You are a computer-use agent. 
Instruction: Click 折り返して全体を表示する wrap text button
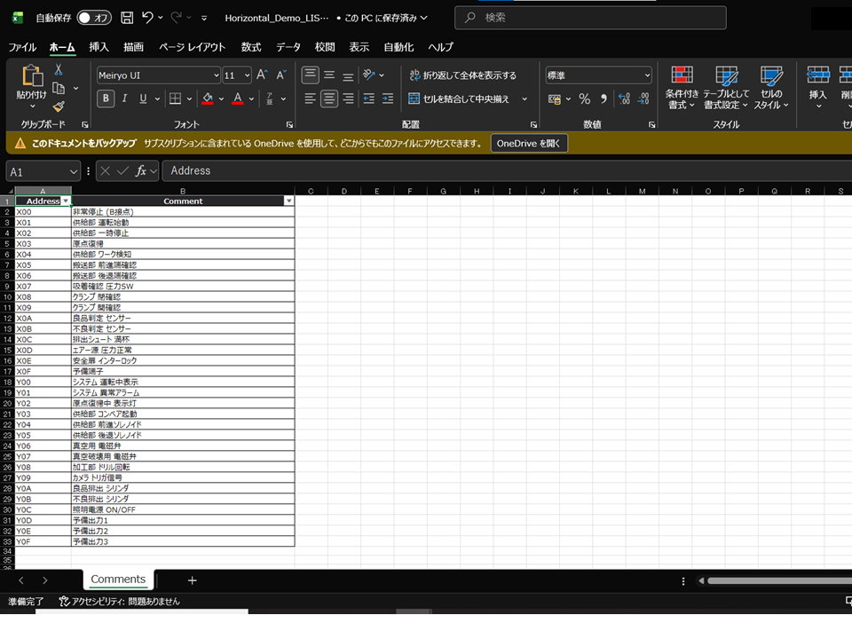[462, 75]
